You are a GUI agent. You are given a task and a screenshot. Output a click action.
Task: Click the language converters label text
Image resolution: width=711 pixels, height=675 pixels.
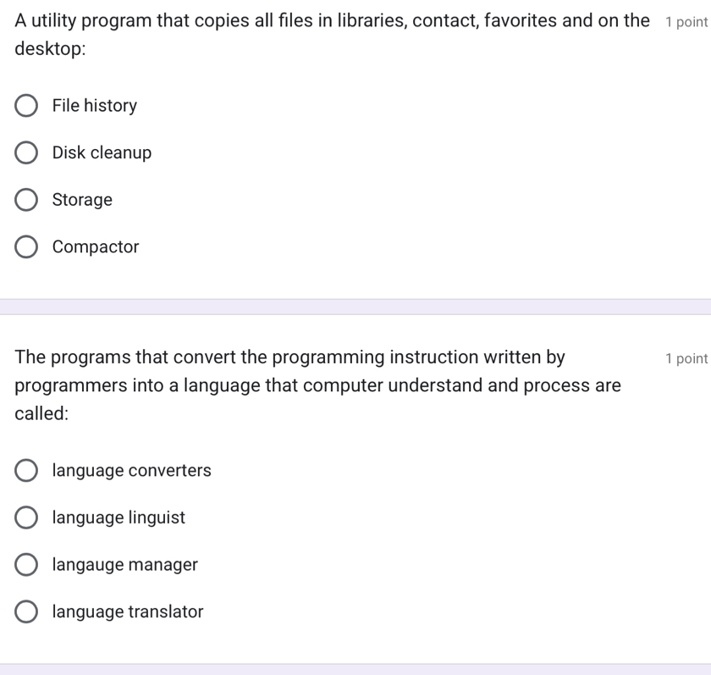[x=132, y=470]
